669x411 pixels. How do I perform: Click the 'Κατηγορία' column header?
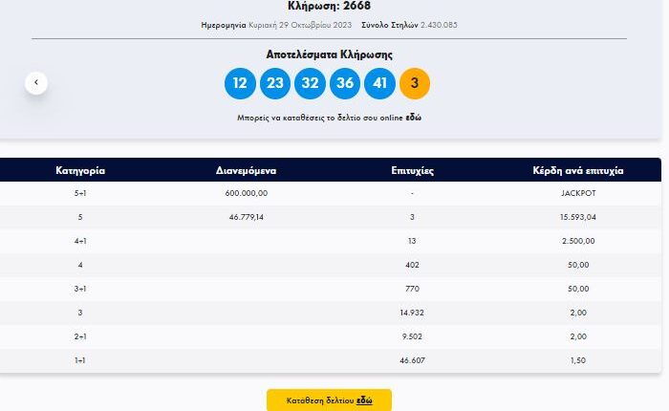pyautogui.click(x=80, y=170)
